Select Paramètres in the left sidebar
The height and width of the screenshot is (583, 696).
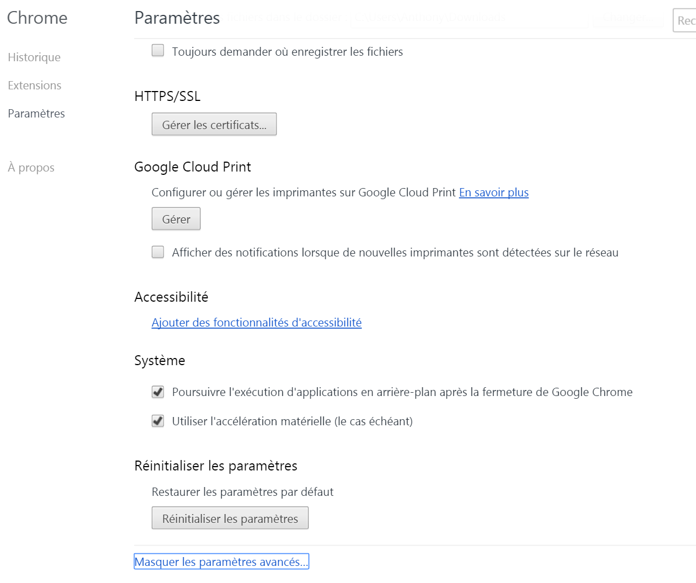36,114
